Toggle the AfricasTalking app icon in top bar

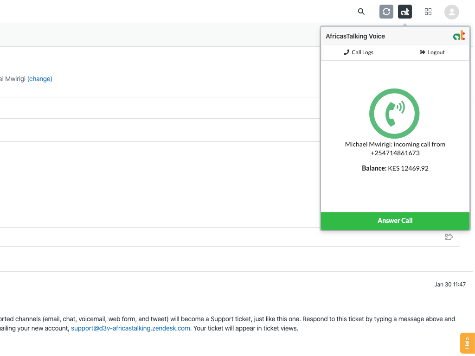pyautogui.click(x=405, y=12)
